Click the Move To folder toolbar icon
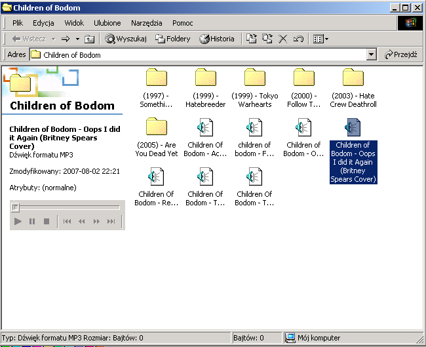The width and height of the screenshot is (426, 347). [x=252, y=39]
